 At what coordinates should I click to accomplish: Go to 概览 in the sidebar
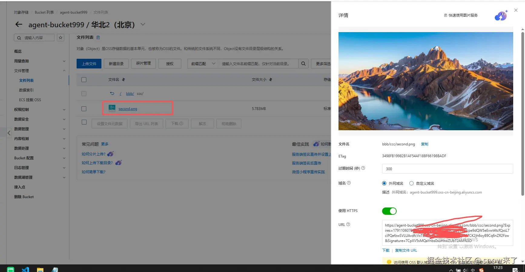(x=18, y=51)
